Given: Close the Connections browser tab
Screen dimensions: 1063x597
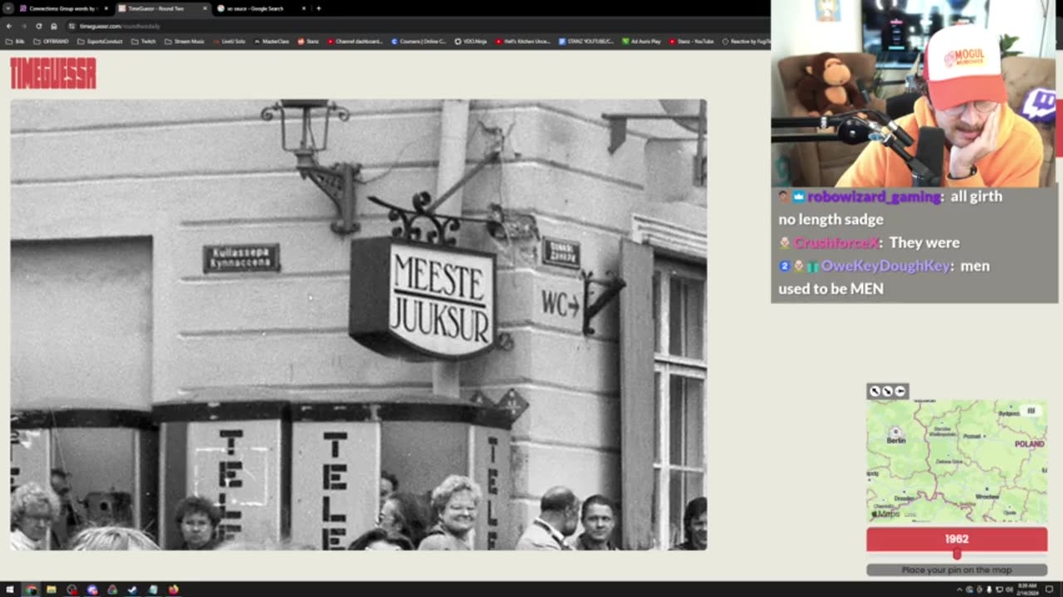Looking at the screenshot, I should click(x=106, y=8).
